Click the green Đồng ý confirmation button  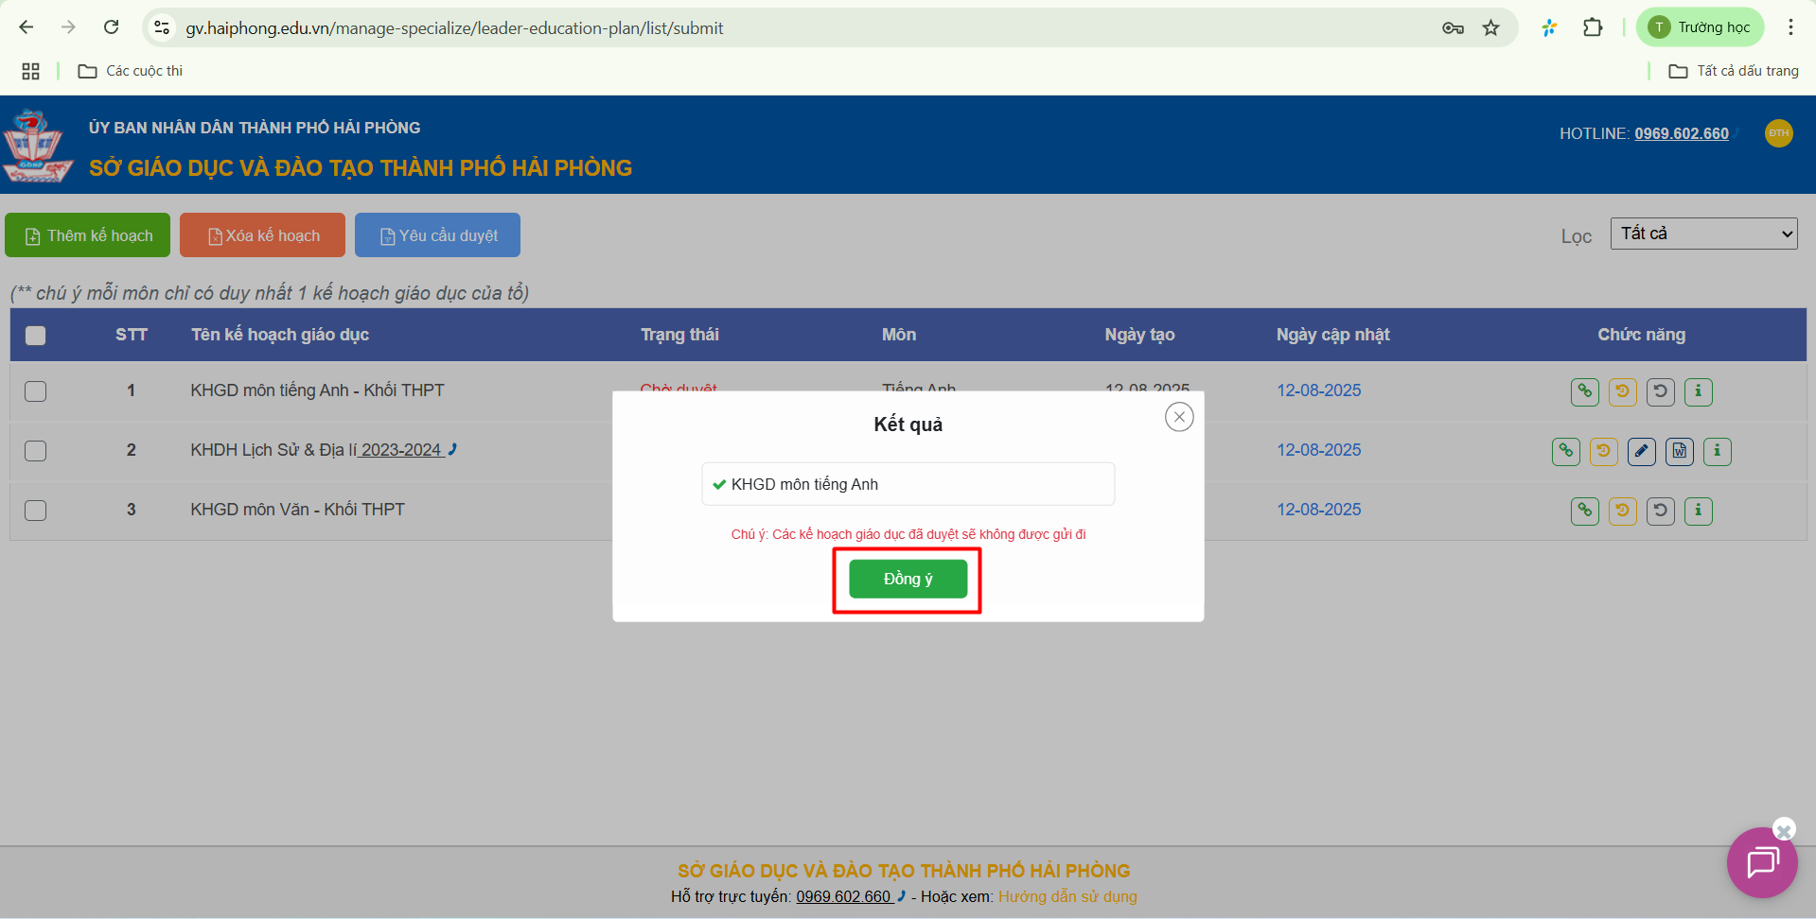point(908,579)
